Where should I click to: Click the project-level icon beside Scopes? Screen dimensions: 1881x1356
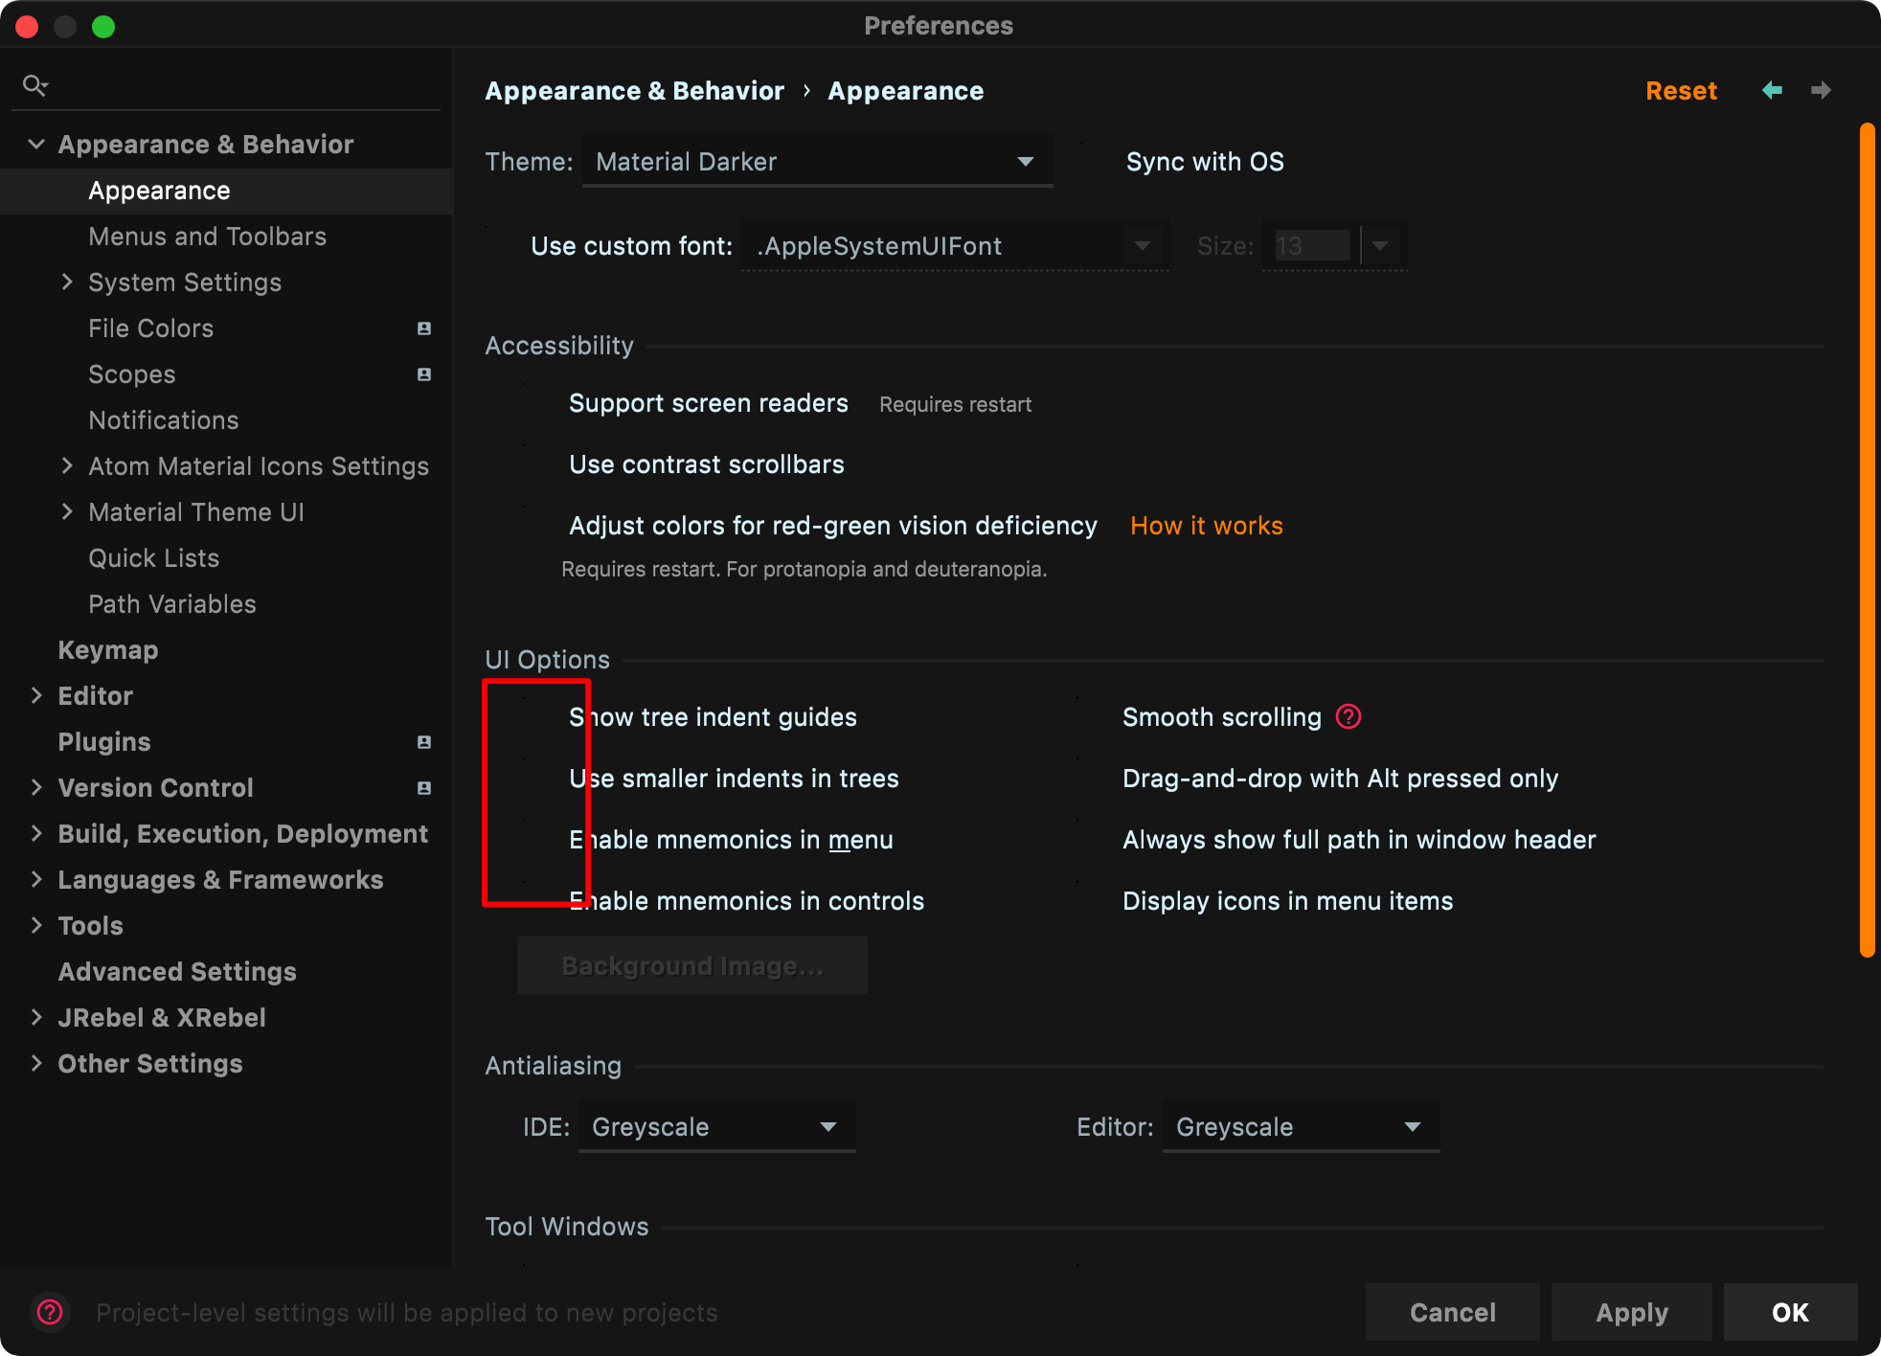click(424, 374)
